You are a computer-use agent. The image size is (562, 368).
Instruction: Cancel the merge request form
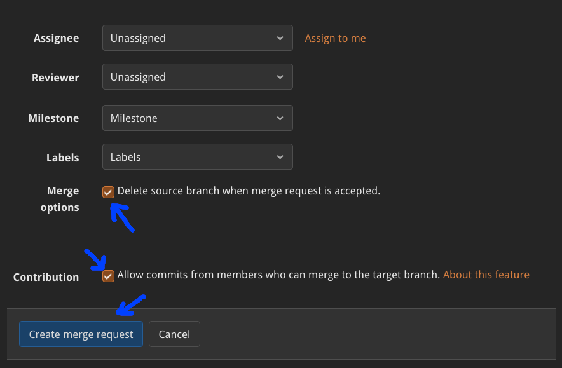point(174,334)
